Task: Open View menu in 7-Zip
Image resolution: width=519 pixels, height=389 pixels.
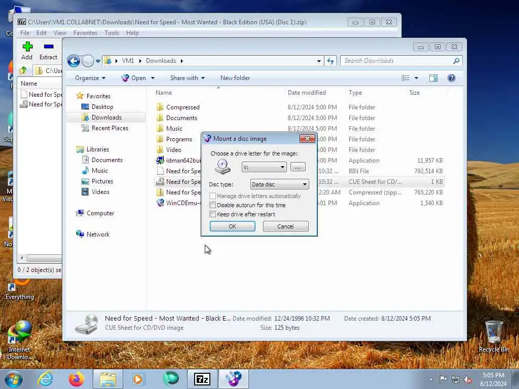Action: (x=60, y=33)
